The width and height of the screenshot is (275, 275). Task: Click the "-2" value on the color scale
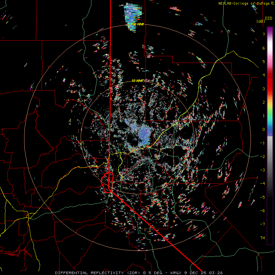click(262, 157)
